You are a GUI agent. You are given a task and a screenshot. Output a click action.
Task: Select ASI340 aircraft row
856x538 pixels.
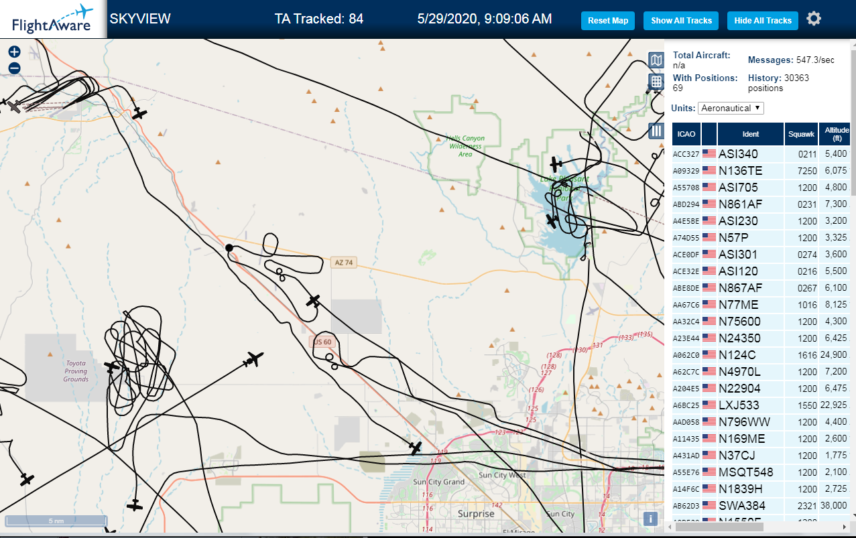pos(761,154)
